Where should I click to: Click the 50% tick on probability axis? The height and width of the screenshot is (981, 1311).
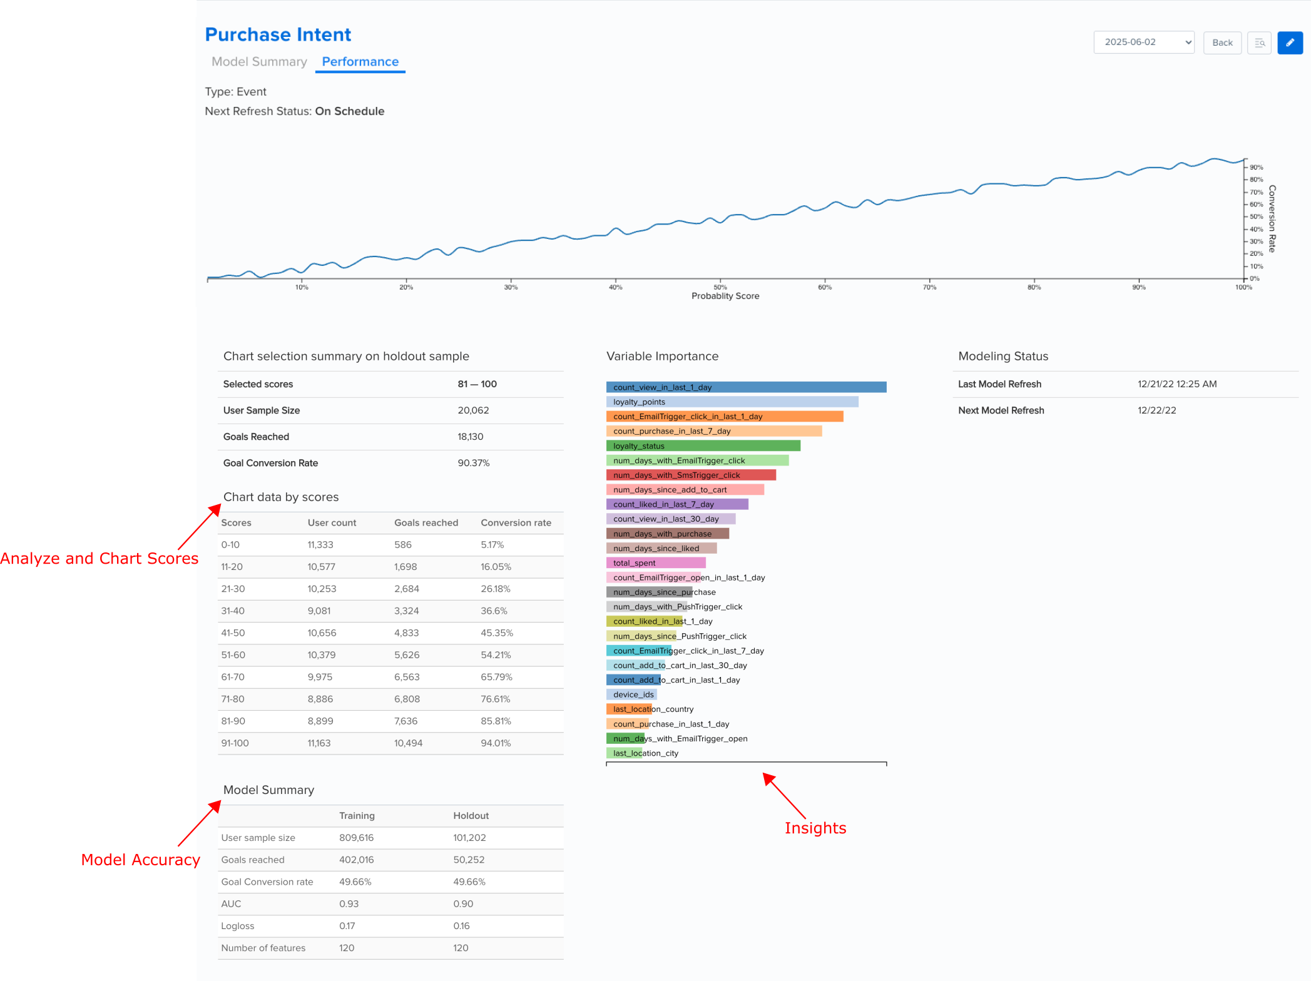720,287
